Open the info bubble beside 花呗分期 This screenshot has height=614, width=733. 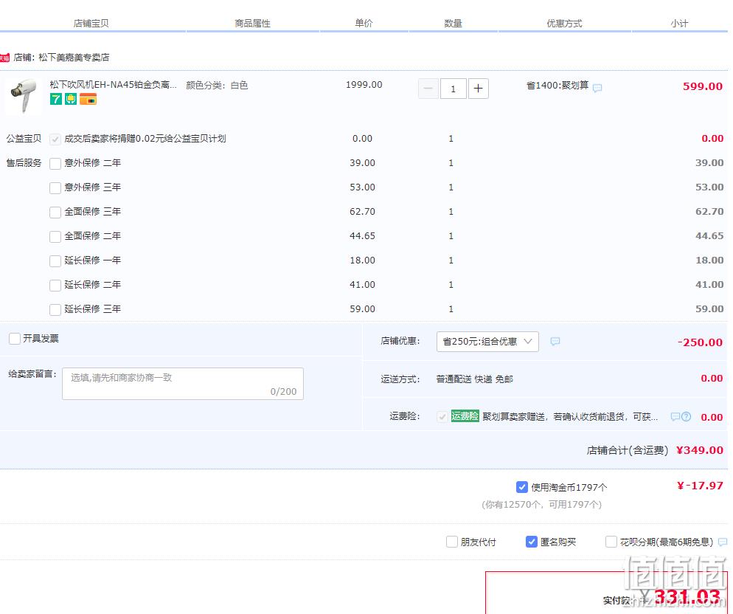pos(722,542)
